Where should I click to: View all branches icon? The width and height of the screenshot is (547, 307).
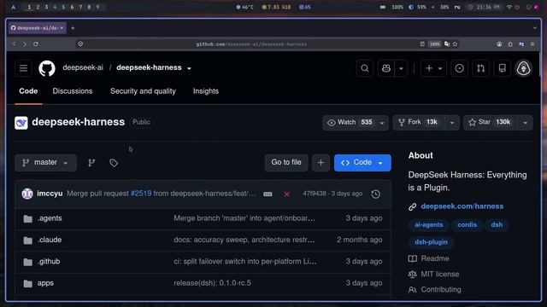click(91, 163)
